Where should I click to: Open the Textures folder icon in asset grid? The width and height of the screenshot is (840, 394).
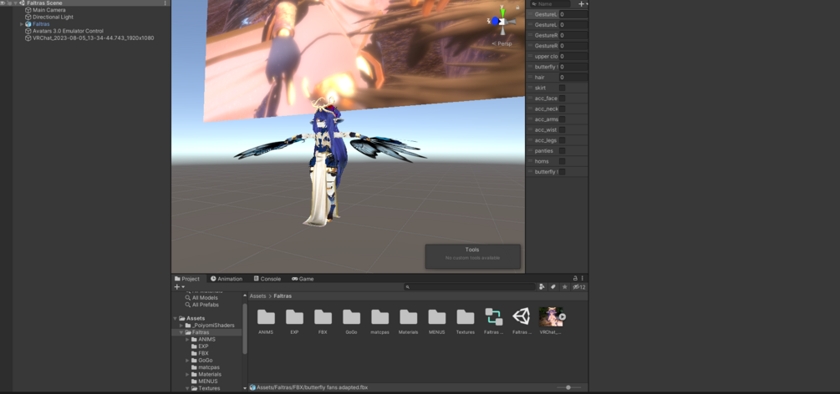coord(465,317)
